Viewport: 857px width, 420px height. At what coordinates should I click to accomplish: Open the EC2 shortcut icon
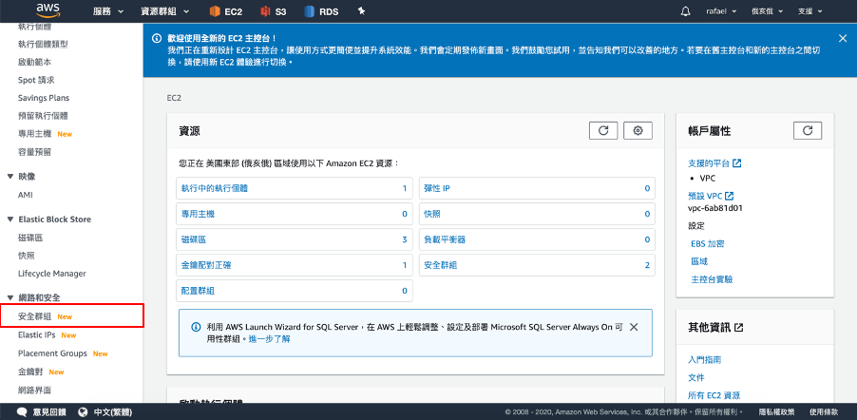point(215,11)
